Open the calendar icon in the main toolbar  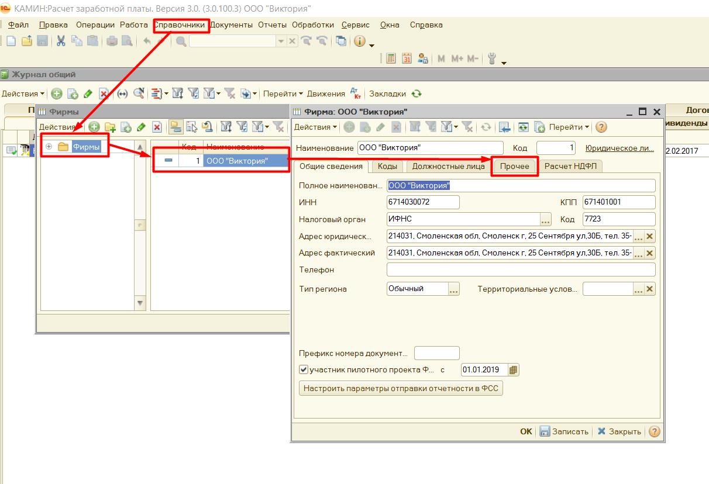(x=407, y=58)
